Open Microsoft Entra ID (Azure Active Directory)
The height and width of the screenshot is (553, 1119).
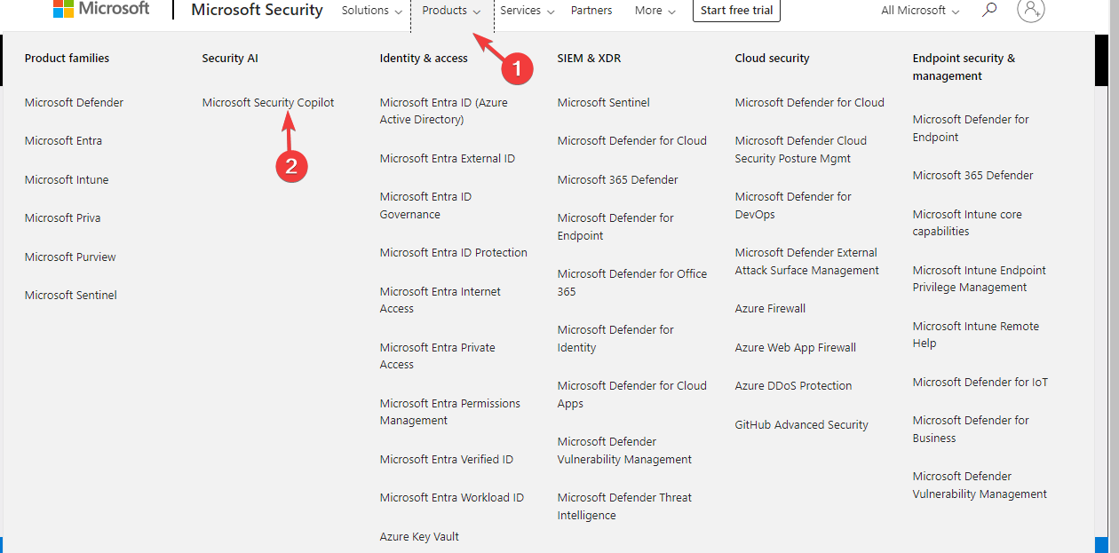point(444,111)
